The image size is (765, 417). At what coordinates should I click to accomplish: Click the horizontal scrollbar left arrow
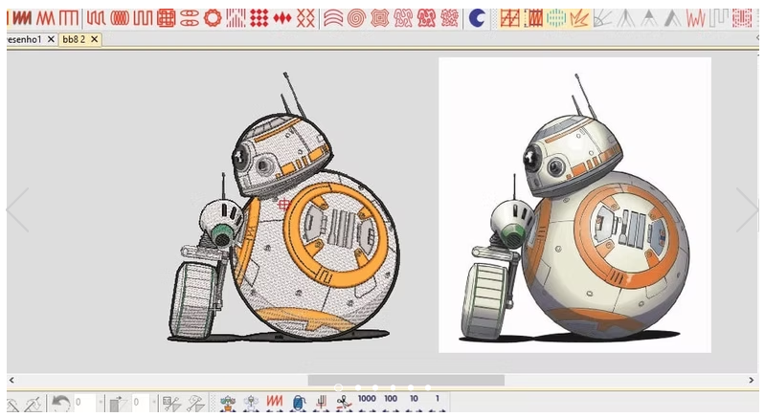tap(11, 380)
